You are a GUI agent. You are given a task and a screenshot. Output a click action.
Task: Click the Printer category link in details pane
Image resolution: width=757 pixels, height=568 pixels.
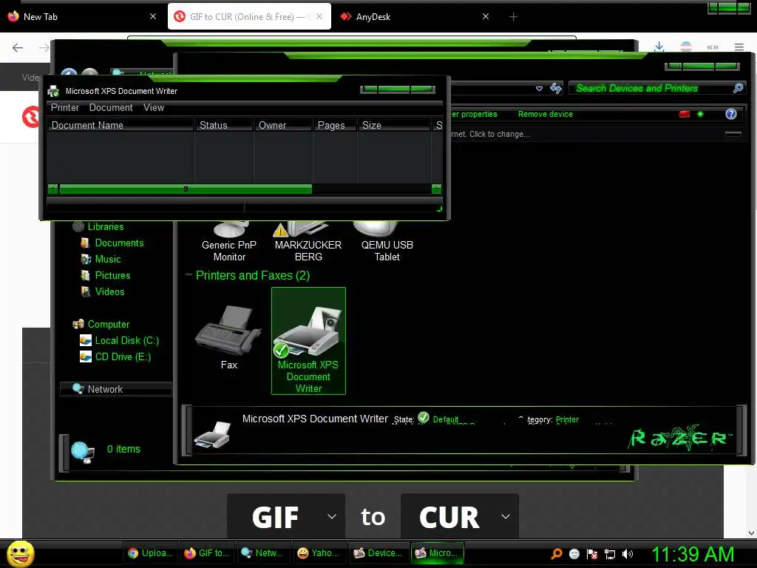(x=567, y=420)
